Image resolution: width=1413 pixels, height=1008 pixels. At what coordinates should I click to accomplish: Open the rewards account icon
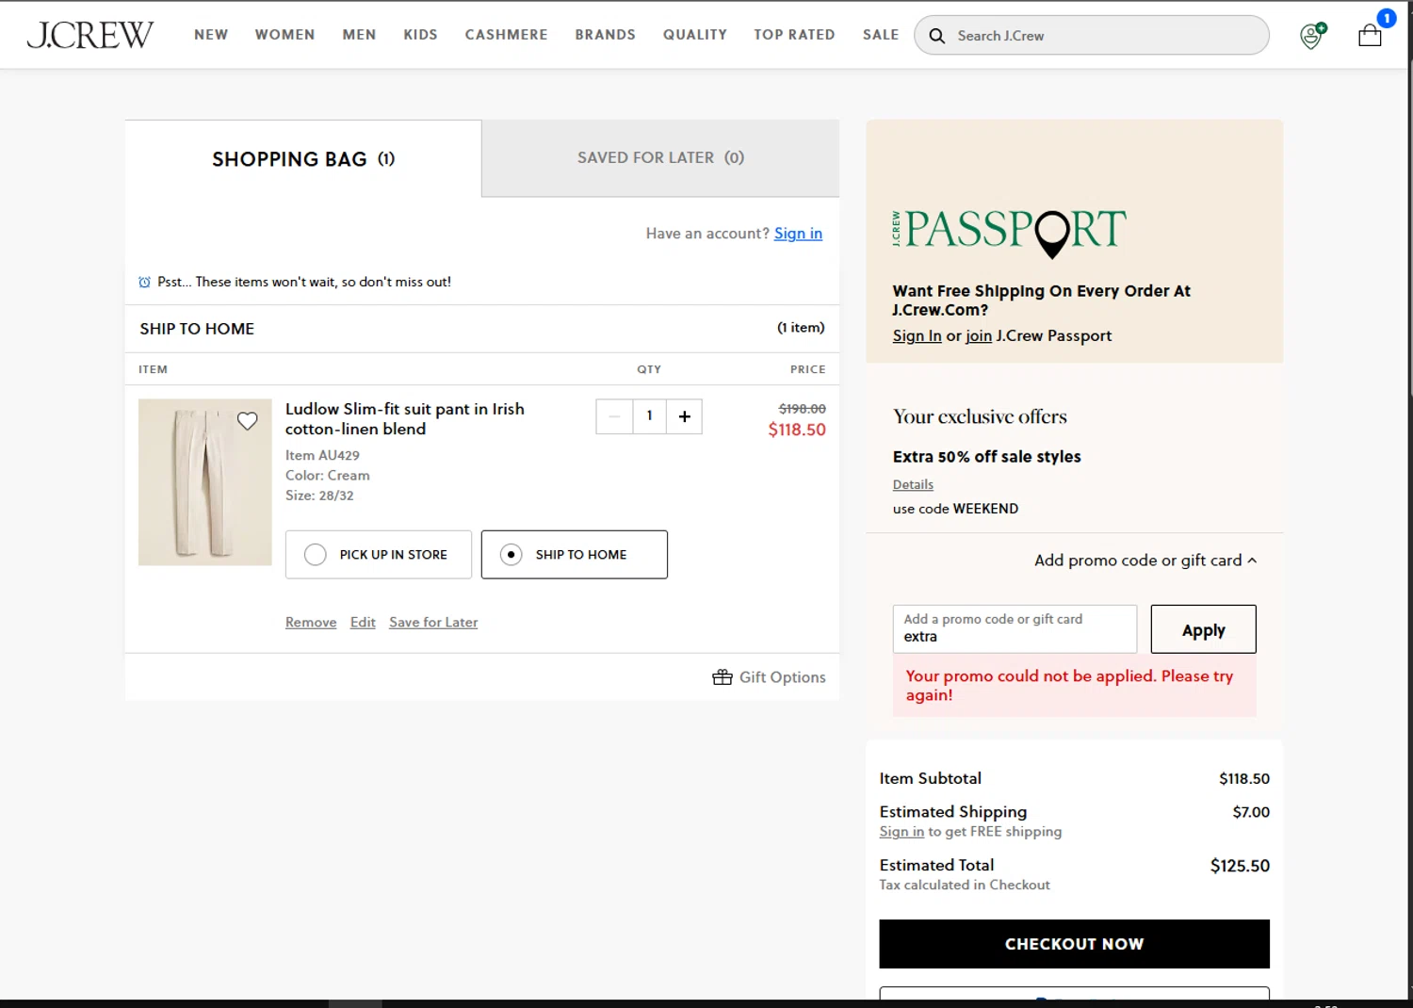point(1312,36)
